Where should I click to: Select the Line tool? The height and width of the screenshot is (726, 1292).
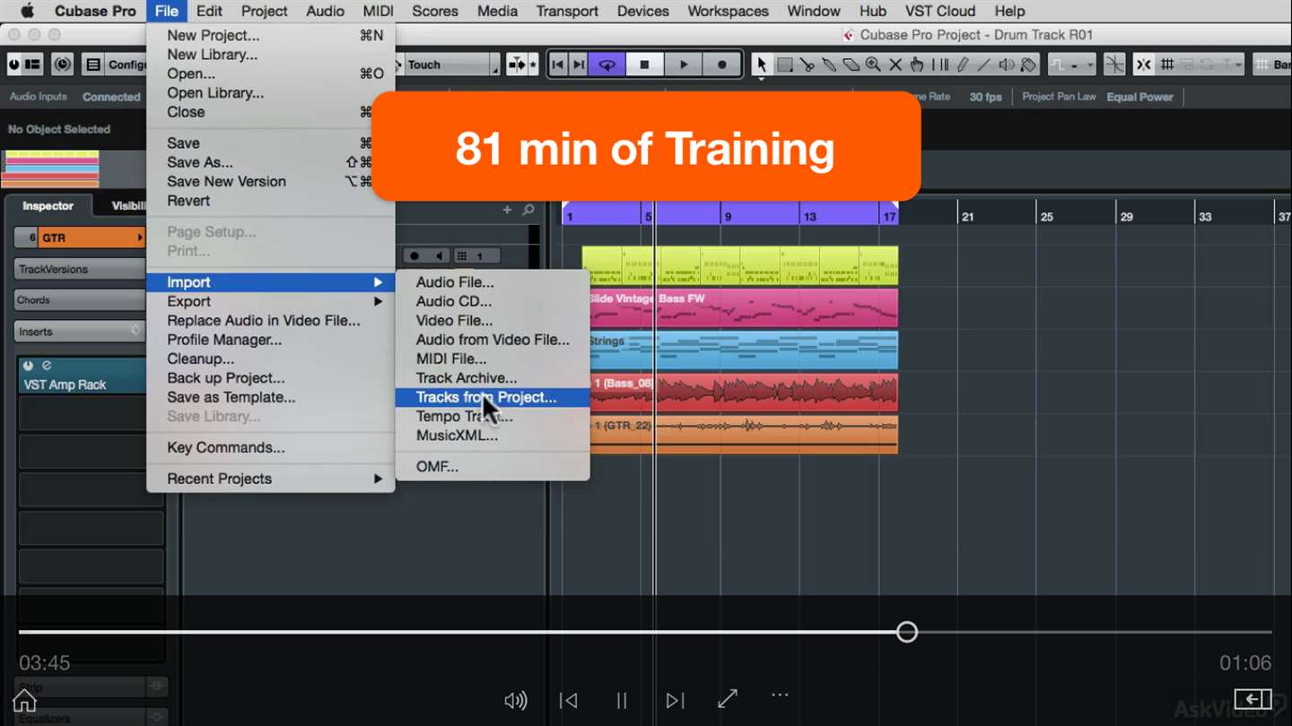tap(984, 65)
